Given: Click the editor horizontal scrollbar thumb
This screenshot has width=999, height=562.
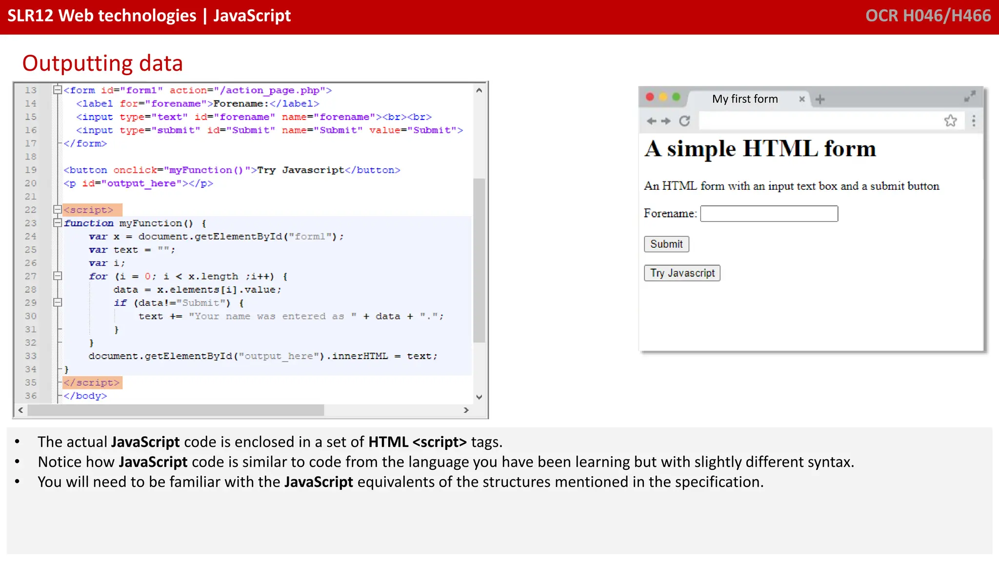Looking at the screenshot, I should point(176,410).
